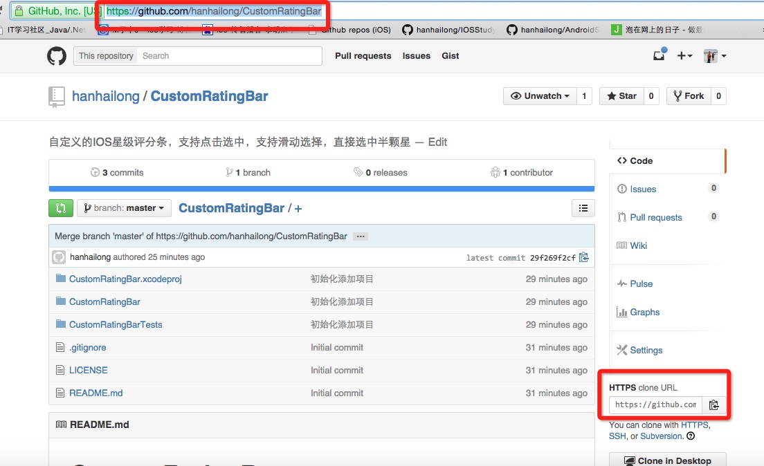View the 3 commits list
Image resolution: width=764 pixels, height=466 pixels.
click(117, 172)
